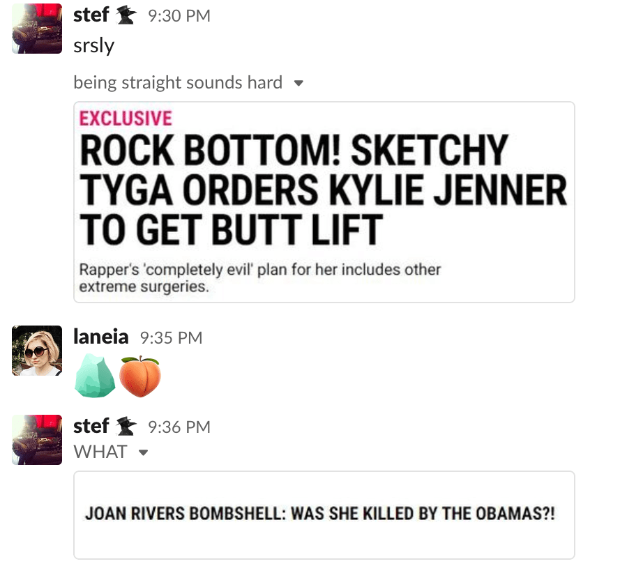The height and width of the screenshot is (573, 620).
Task: Open the Joan Rivers Bombshell headline image
Action: [x=324, y=515]
